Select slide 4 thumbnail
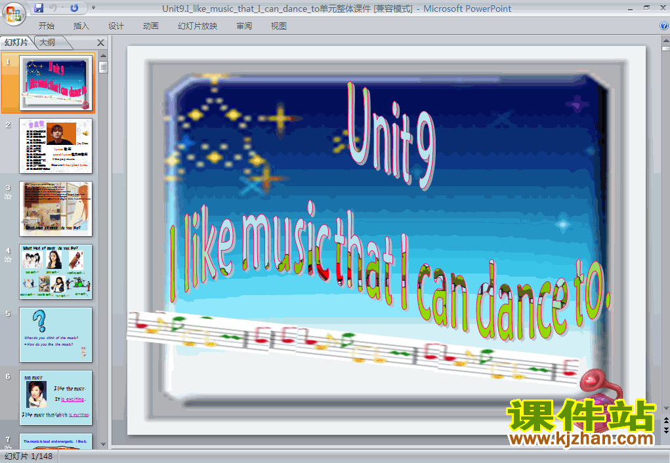The image size is (670, 463). click(56, 272)
